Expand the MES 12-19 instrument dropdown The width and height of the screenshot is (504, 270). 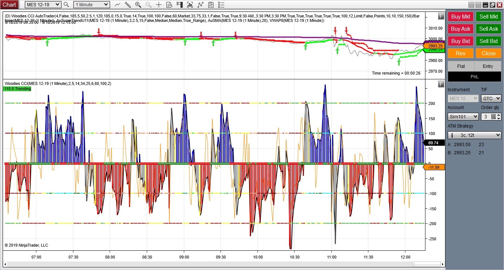tap(43, 5)
